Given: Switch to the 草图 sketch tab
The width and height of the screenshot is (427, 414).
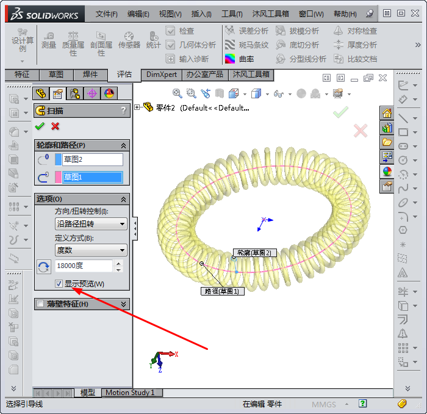Looking at the screenshot, I should click(56, 74).
